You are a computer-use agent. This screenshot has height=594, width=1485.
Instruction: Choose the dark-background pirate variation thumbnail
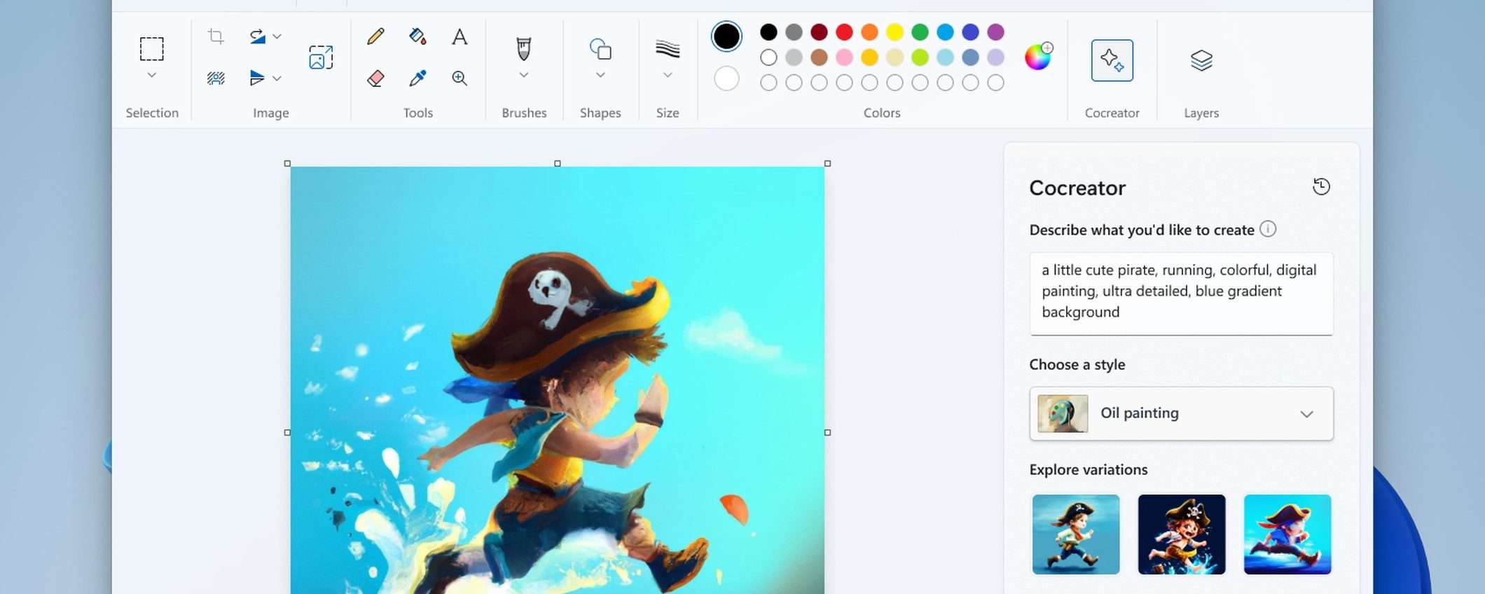click(1182, 534)
